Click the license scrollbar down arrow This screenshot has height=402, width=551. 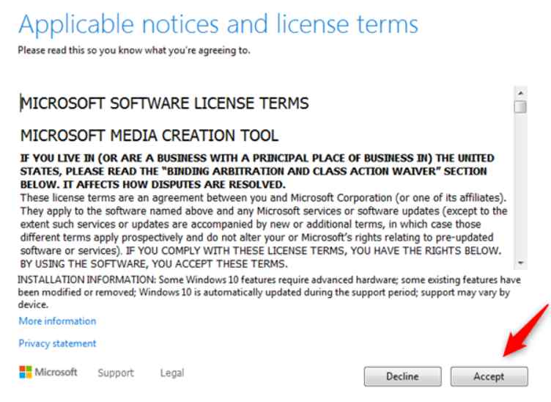(x=521, y=263)
